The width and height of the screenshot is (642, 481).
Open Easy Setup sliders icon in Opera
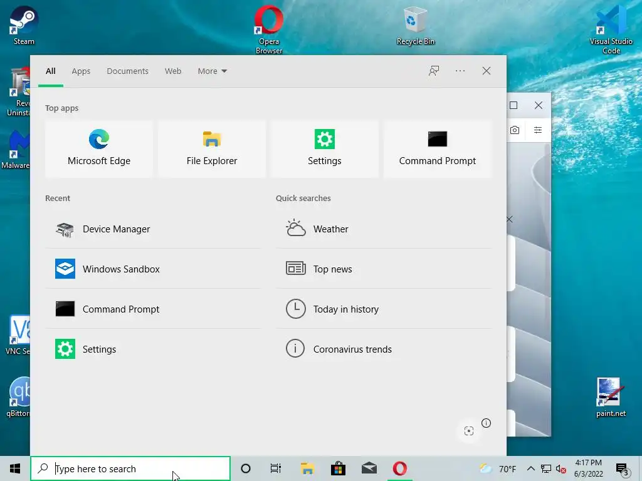pyautogui.click(x=538, y=130)
